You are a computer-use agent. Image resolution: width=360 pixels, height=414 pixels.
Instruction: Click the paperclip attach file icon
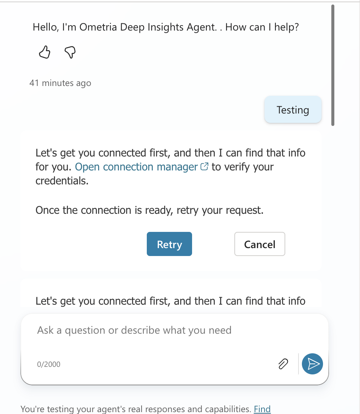click(283, 364)
